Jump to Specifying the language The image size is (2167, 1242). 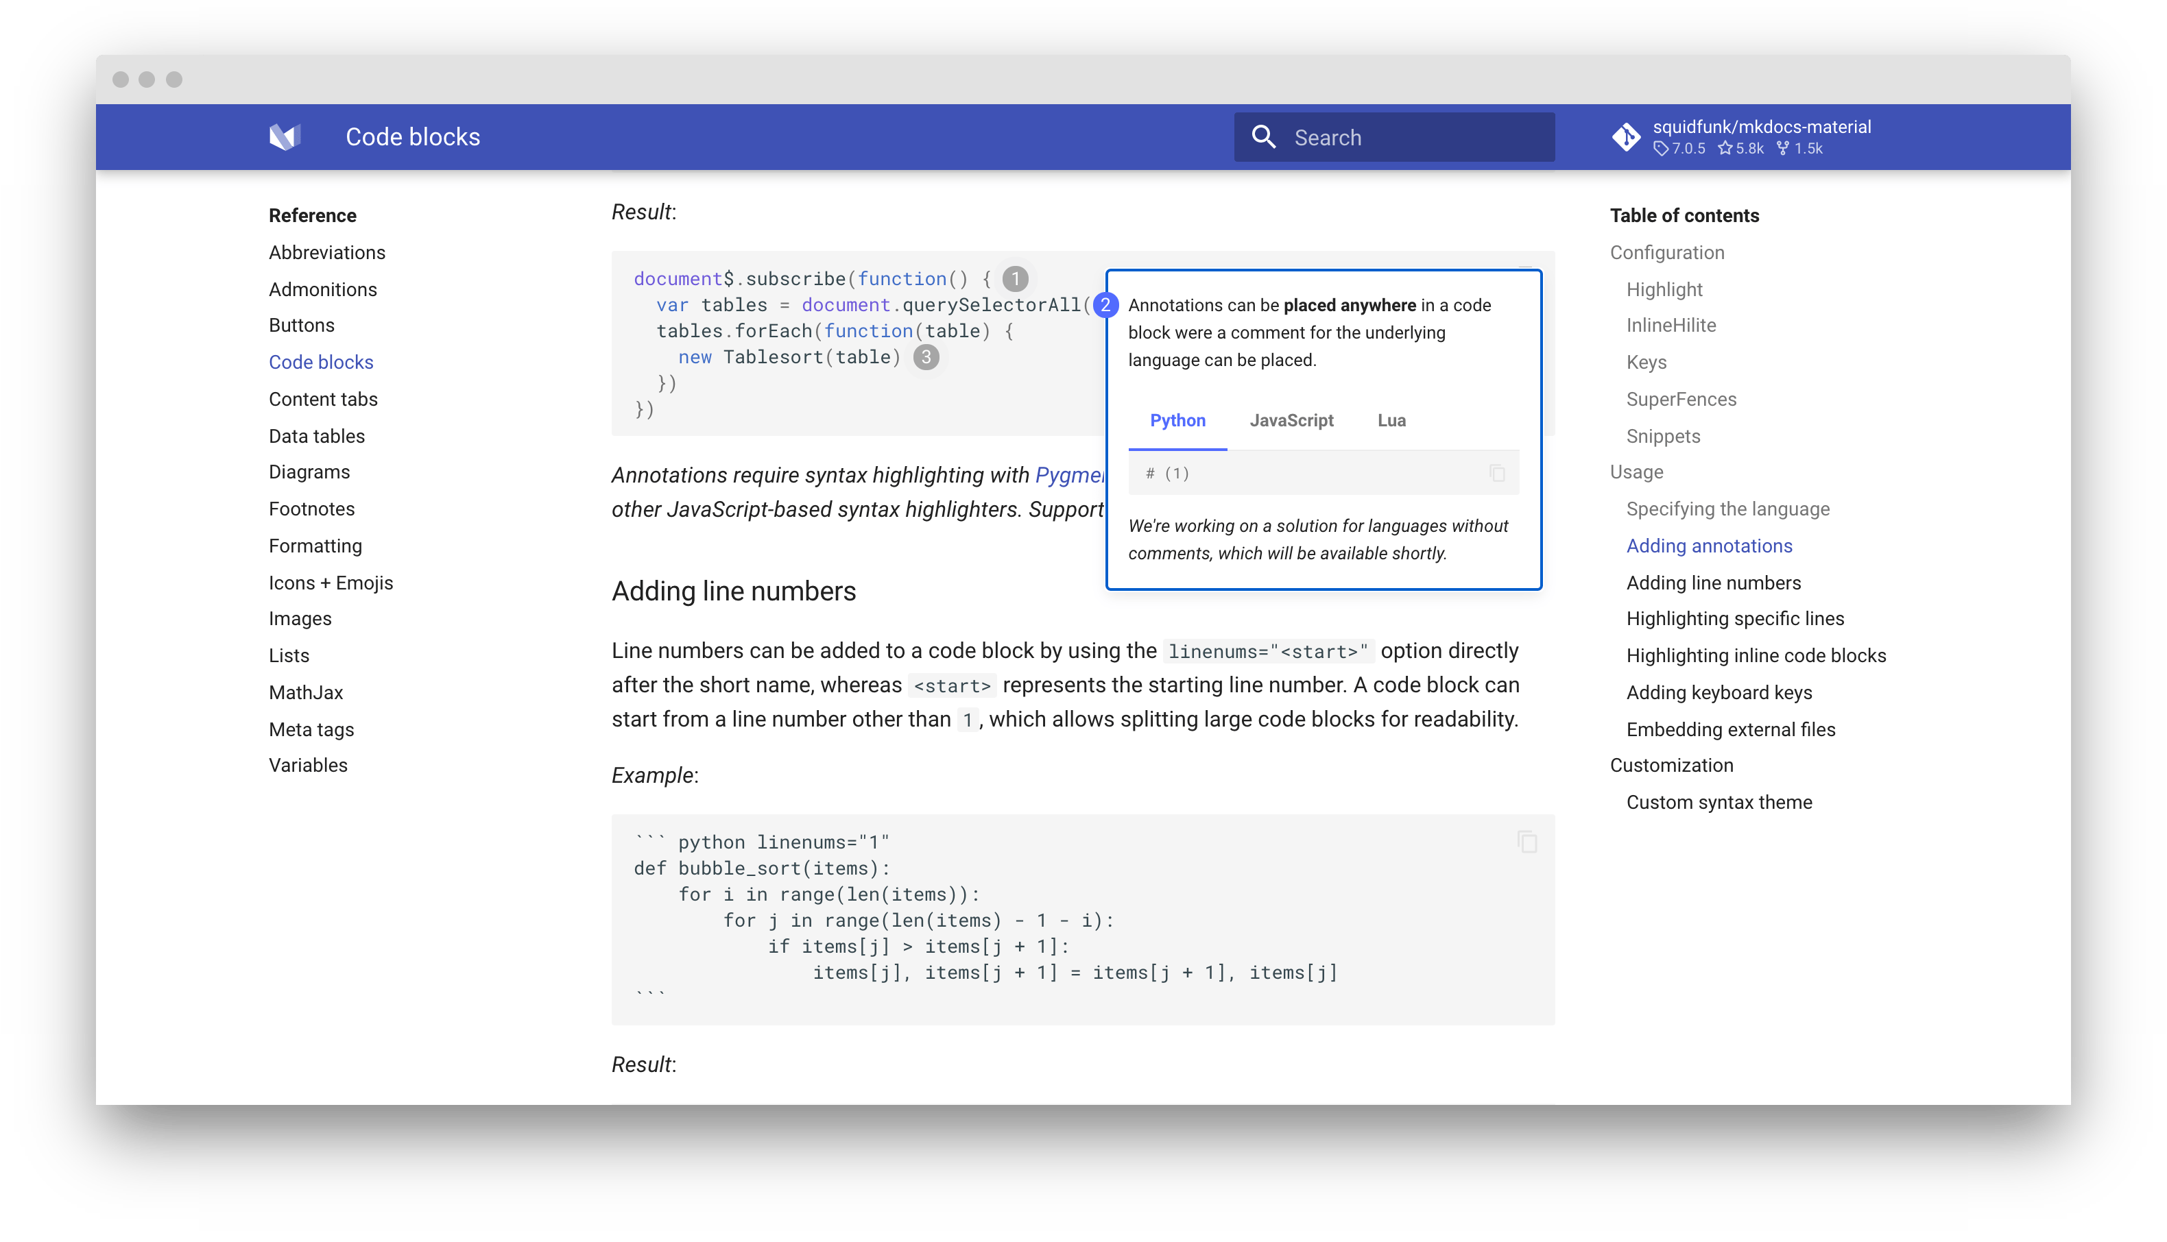[x=1727, y=509]
